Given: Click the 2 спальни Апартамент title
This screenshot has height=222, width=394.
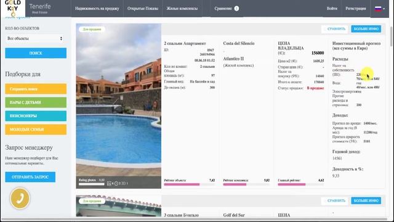Looking at the screenshot, I should coord(185,43).
